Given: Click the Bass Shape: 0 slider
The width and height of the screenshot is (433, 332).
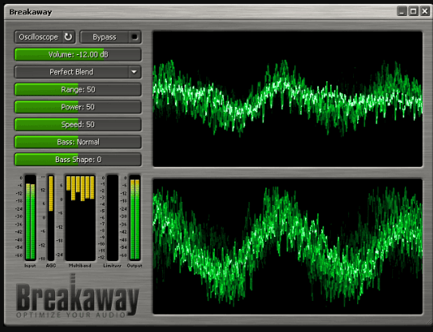Looking at the screenshot, I should click(77, 160).
